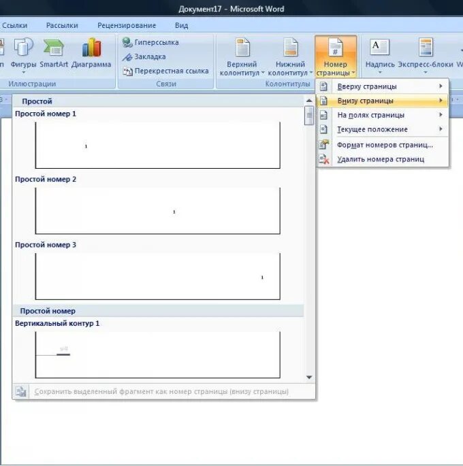
Task: Click the Формат номеров страниц icon
Action: [x=323, y=145]
